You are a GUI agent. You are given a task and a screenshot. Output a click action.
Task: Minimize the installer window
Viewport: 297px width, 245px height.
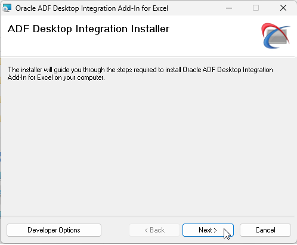pyautogui.click(x=229, y=8)
